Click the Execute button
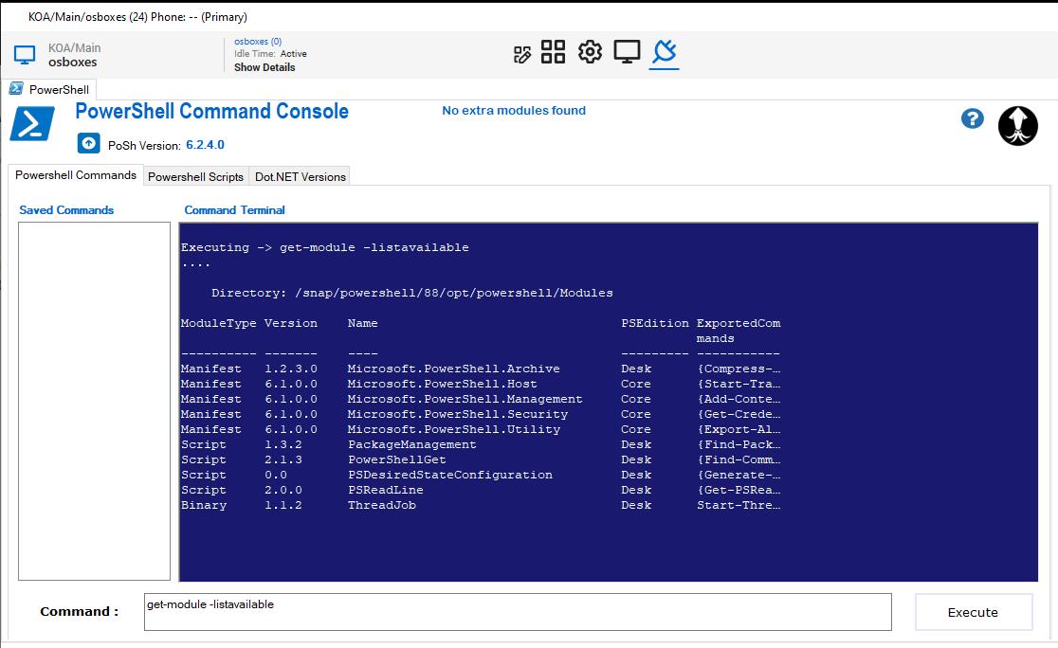Viewport: 1058px width, 648px height. point(974,612)
